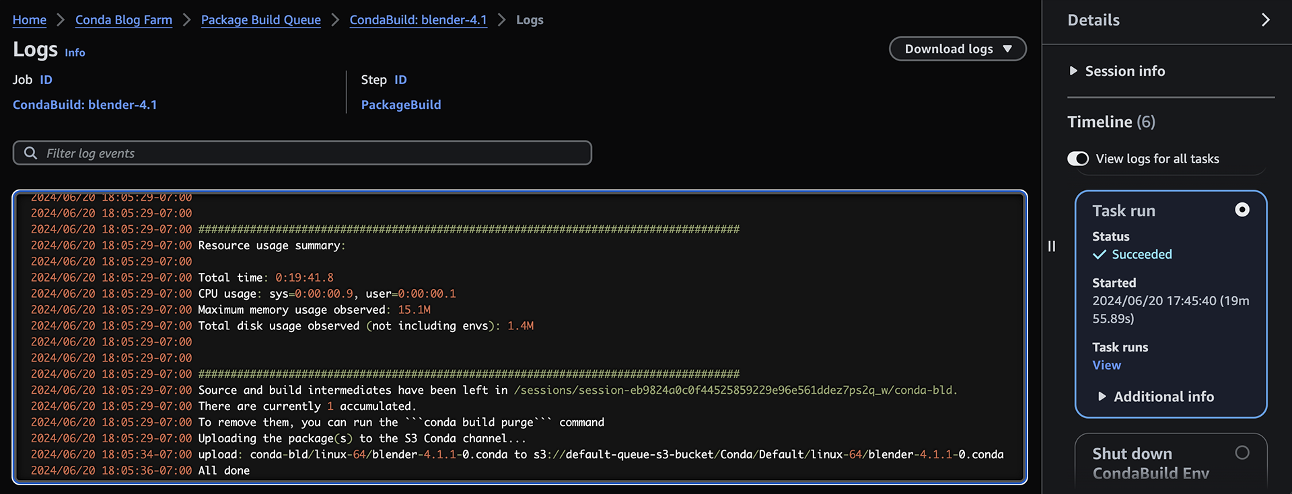Open the PackageBuild step link
1292x494 pixels.
[x=401, y=105]
